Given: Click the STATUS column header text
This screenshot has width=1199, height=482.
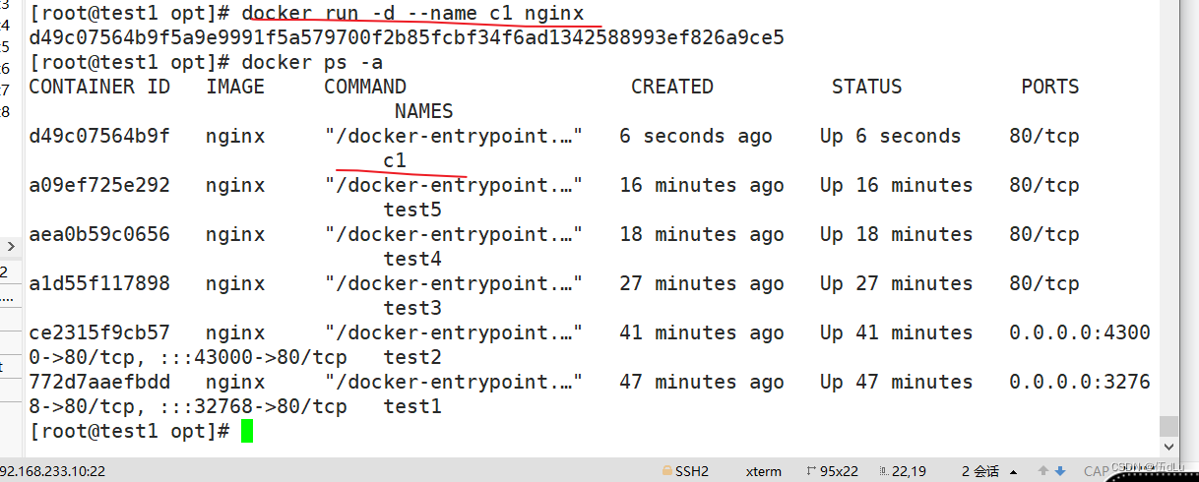Looking at the screenshot, I should coord(866,87).
